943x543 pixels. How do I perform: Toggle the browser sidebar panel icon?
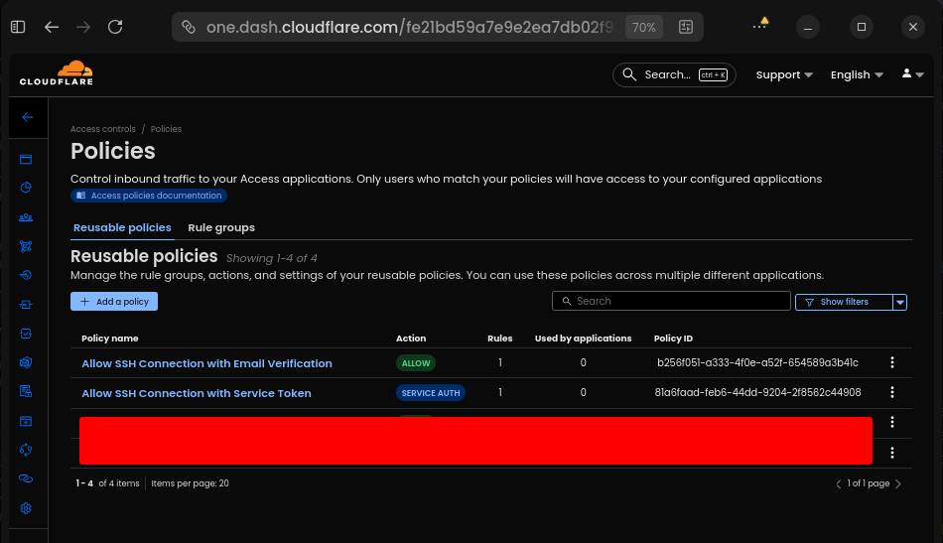[18, 27]
